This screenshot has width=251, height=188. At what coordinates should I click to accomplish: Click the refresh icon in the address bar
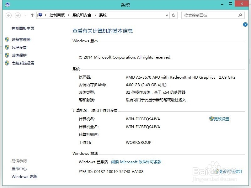click(x=174, y=15)
